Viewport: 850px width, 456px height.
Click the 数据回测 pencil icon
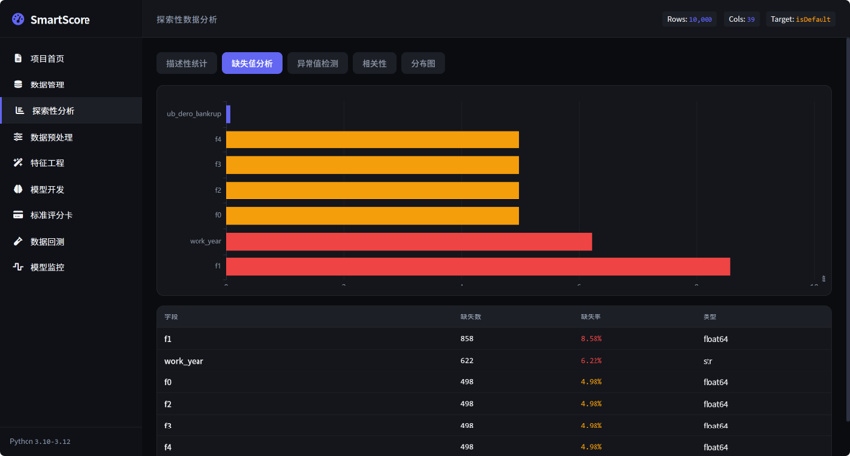pos(18,241)
